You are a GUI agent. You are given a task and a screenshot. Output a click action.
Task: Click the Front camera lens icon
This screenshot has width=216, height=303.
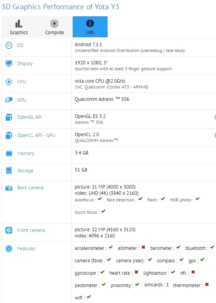pyautogui.click(x=9, y=230)
